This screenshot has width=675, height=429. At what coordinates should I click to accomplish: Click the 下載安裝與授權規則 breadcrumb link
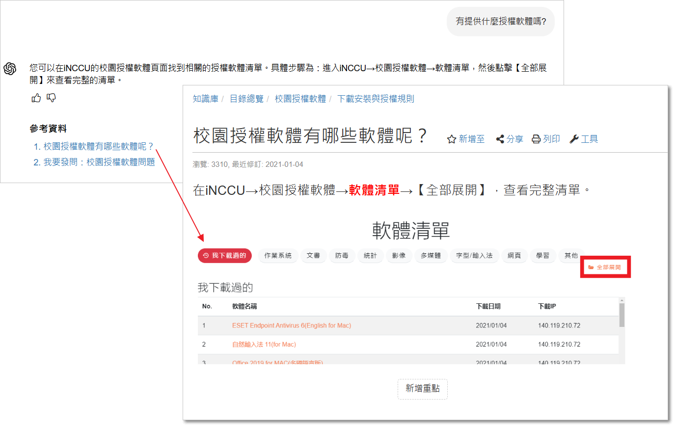[376, 99]
